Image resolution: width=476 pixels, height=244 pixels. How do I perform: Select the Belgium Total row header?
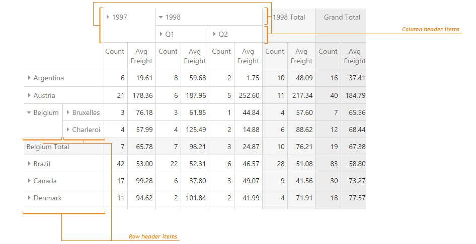click(x=48, y=147)
